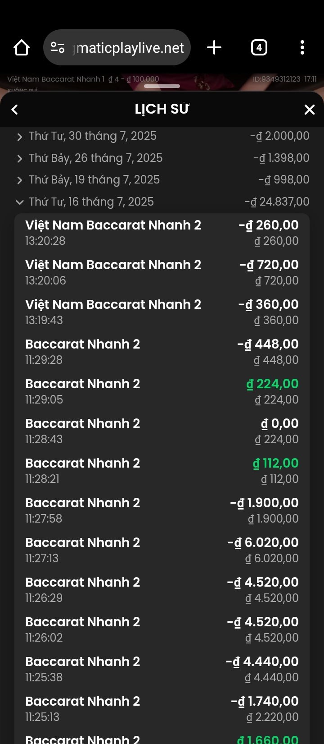
Task: Tap the drag handle above the history panel
Action: point(162,86)
